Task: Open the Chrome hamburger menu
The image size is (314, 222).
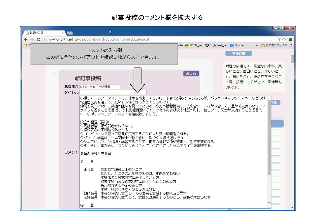Action: [x=291, y=39]
